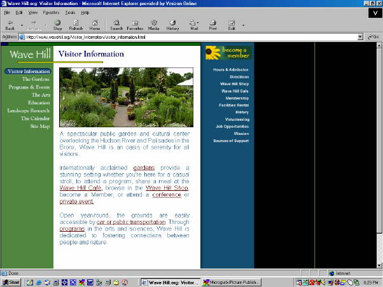Click the Internet zone status indicator
The image size is (383, 287).
click(340, 273)
